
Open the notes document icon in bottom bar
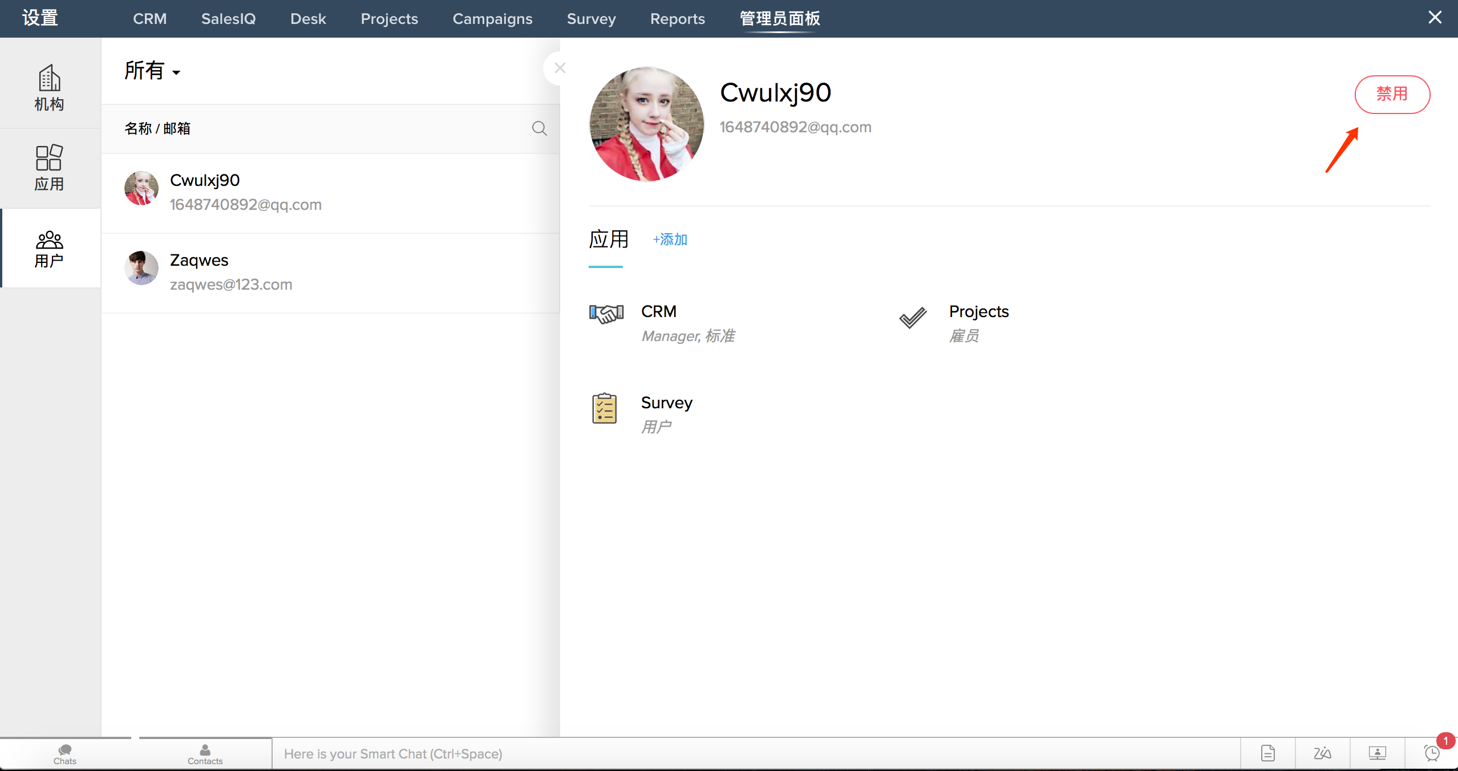(x=1267, y=753)
